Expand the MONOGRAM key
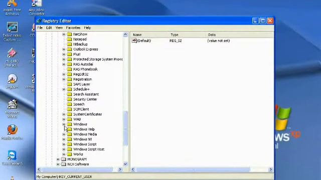Viewport: 321px width, 180px height. 58,159
